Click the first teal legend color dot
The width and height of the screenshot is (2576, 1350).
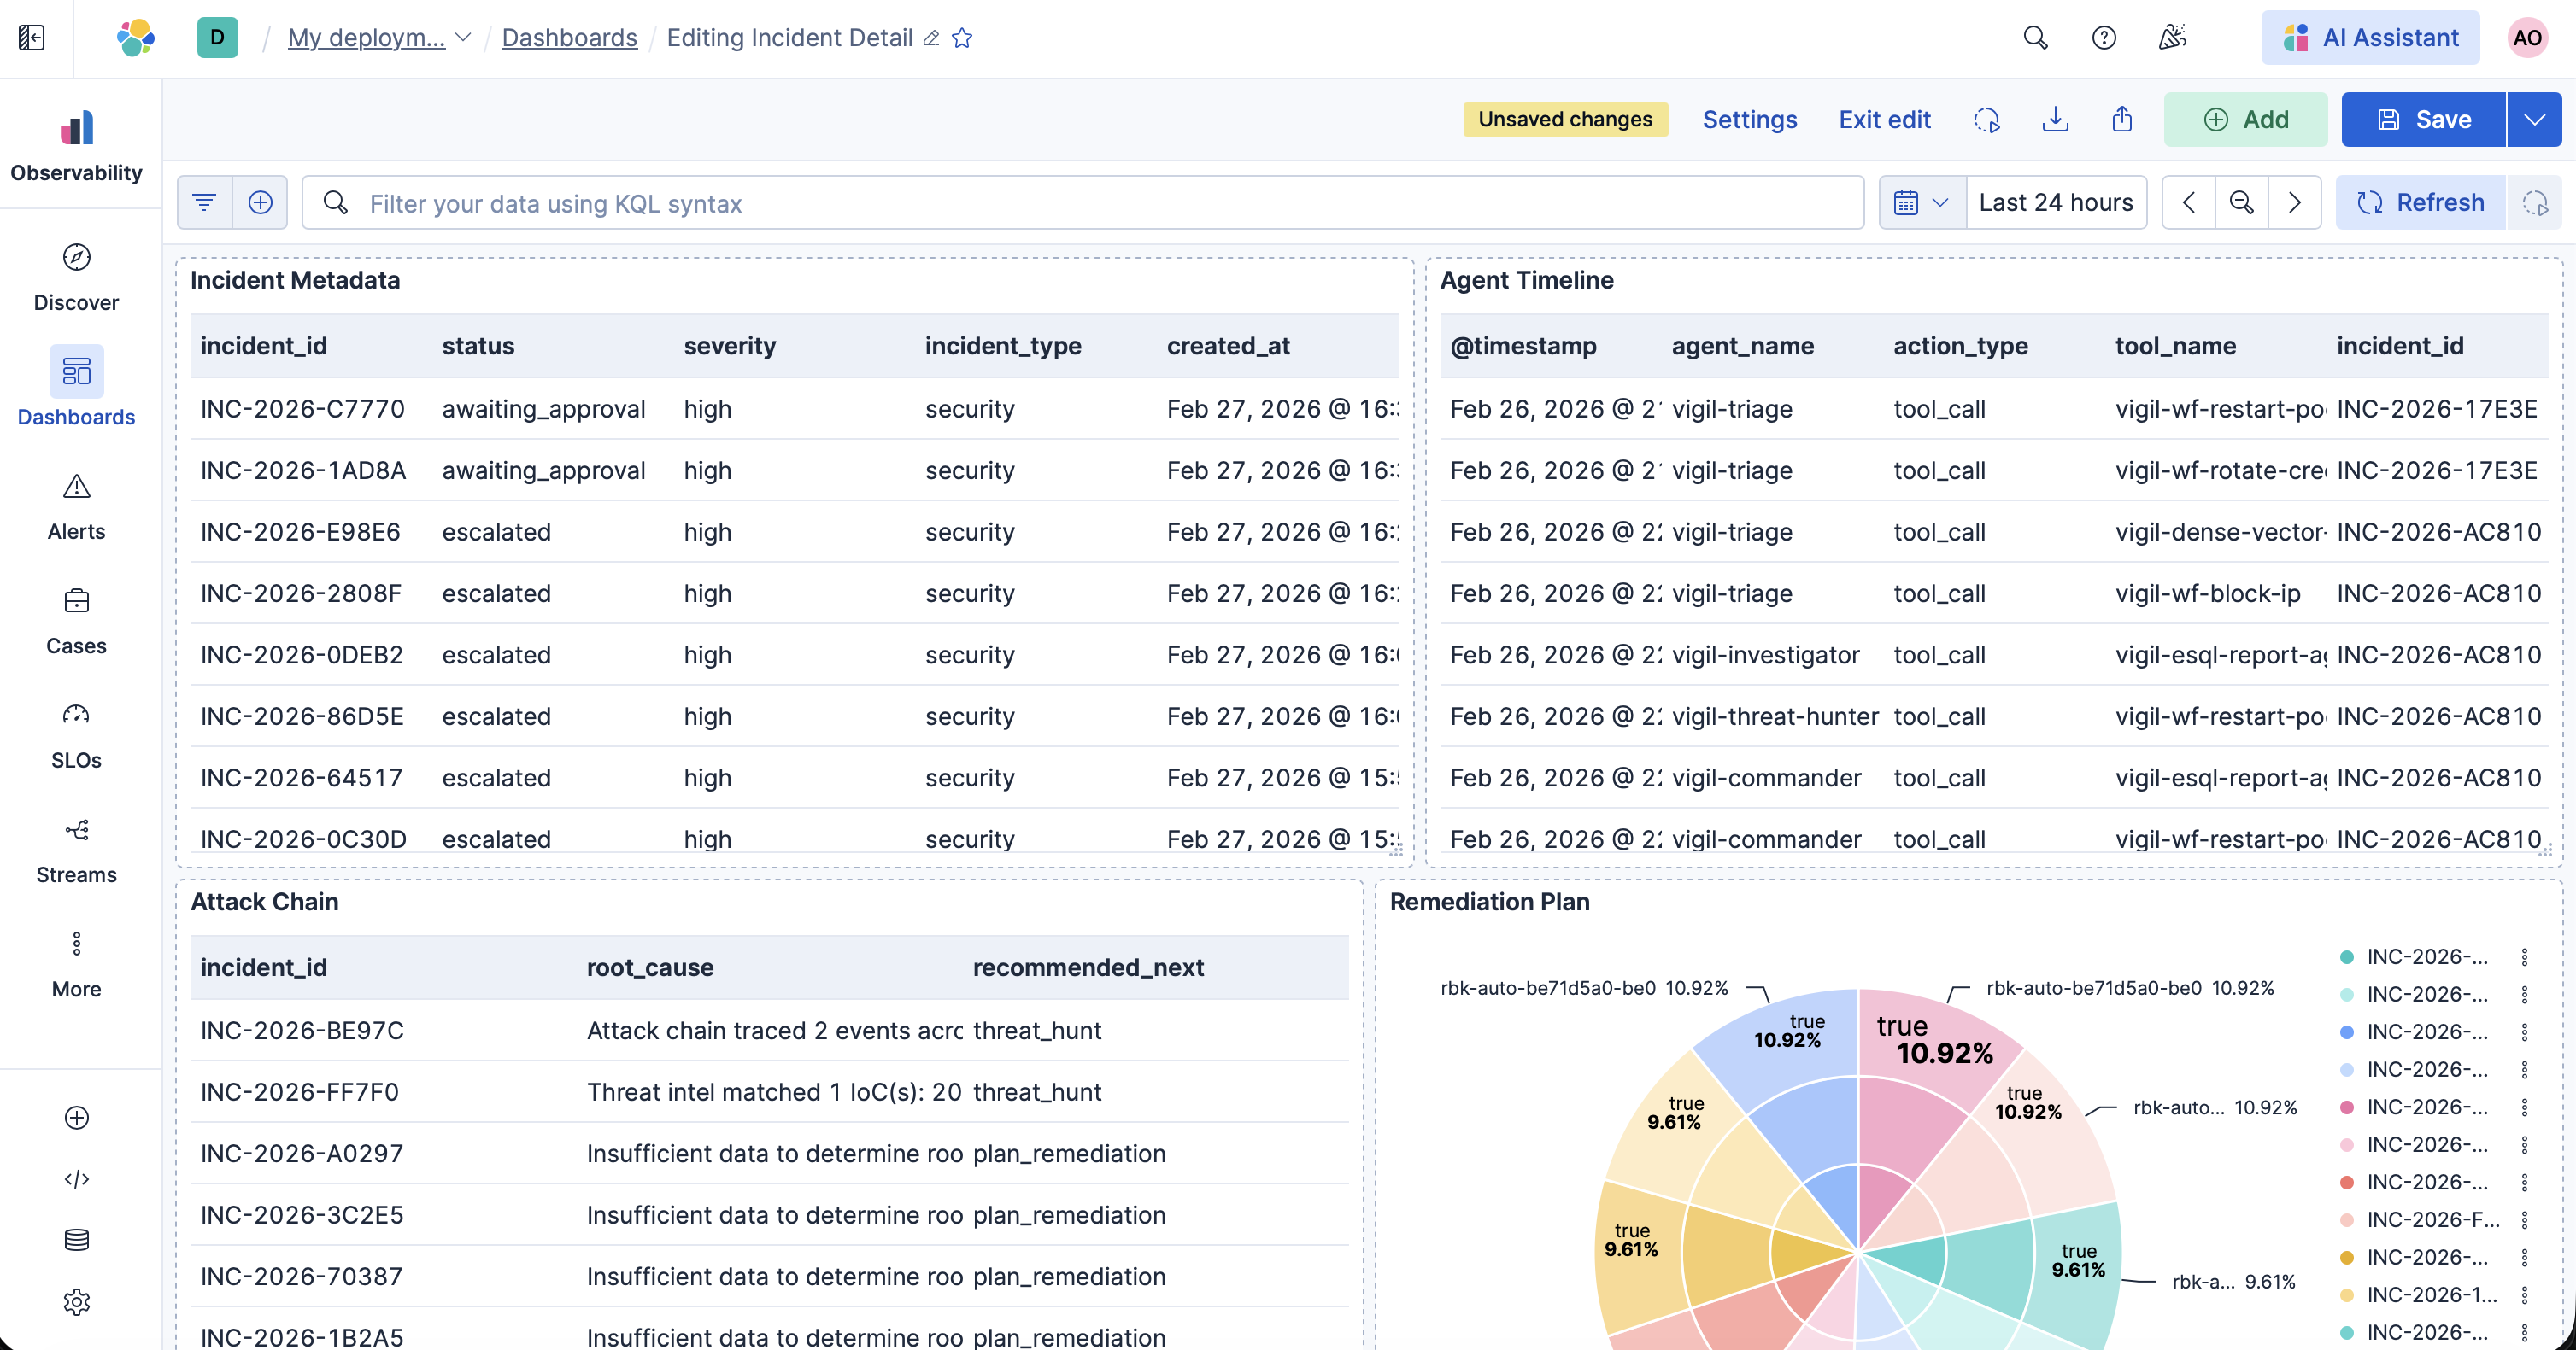click(2346, 957)
